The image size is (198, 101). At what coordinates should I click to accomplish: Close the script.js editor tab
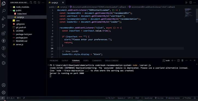pos(63,2)
